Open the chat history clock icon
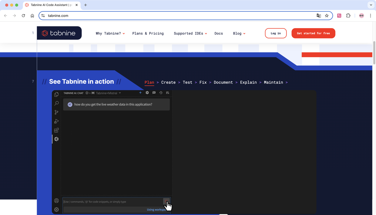The height and width of the screenshot is (215, 376). click(161, 93)
